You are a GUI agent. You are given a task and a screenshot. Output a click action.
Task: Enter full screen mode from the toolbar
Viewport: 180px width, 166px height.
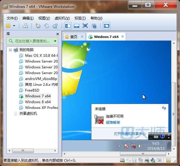[x=85, y=26]
